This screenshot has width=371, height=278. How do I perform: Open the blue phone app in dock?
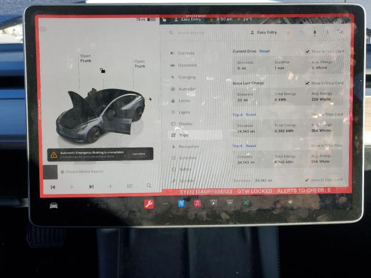pyautogui.click(x=181, y=203)
